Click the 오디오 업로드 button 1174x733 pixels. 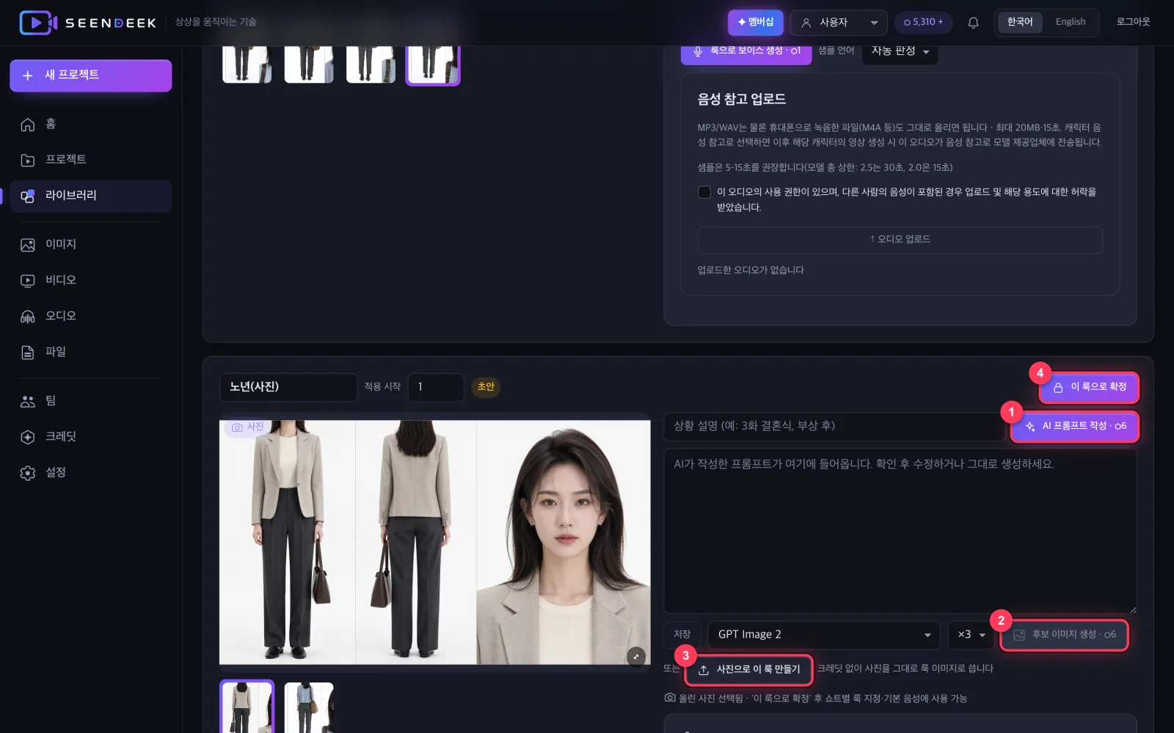click(x=900, y=240)
